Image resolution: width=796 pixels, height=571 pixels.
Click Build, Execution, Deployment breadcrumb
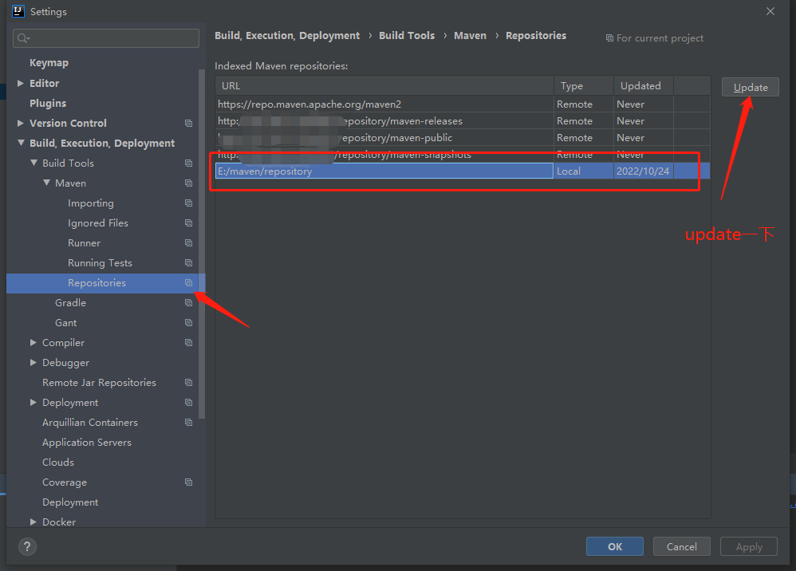pos(287,36)
